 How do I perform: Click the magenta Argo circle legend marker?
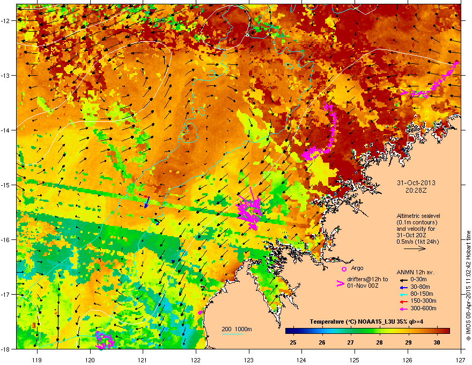pos(344,269)
